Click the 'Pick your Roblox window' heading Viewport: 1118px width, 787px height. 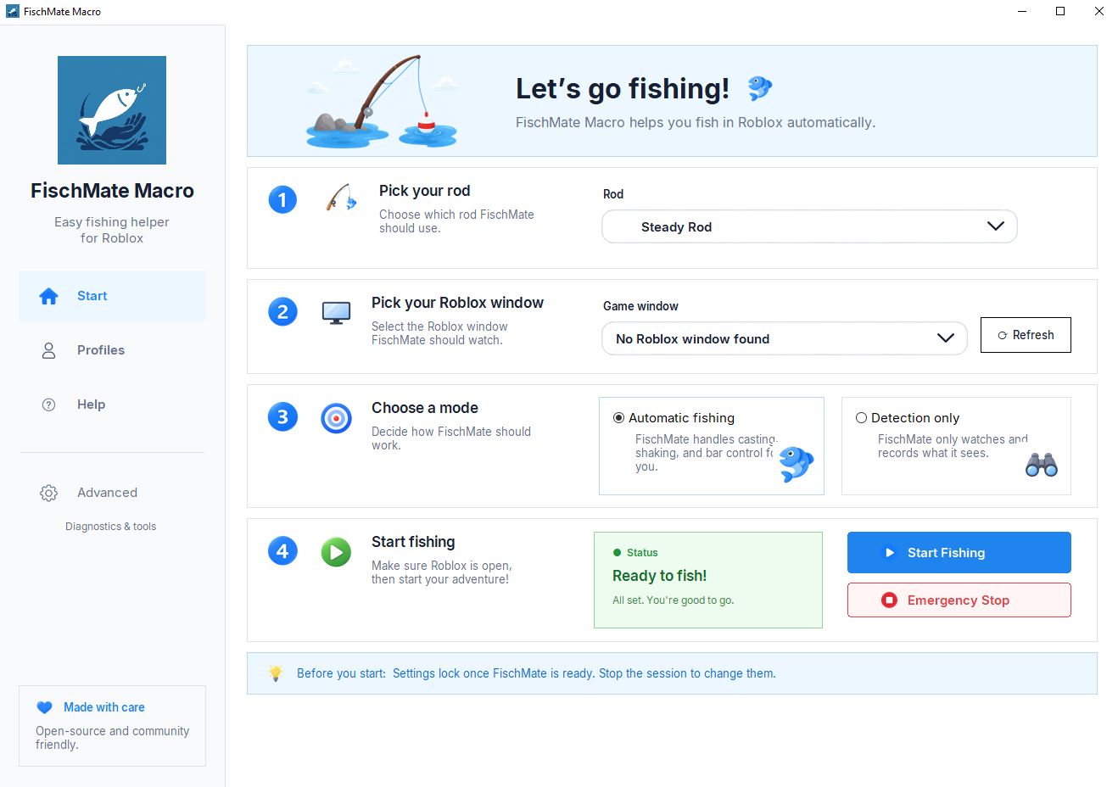(x=457, y=303)
